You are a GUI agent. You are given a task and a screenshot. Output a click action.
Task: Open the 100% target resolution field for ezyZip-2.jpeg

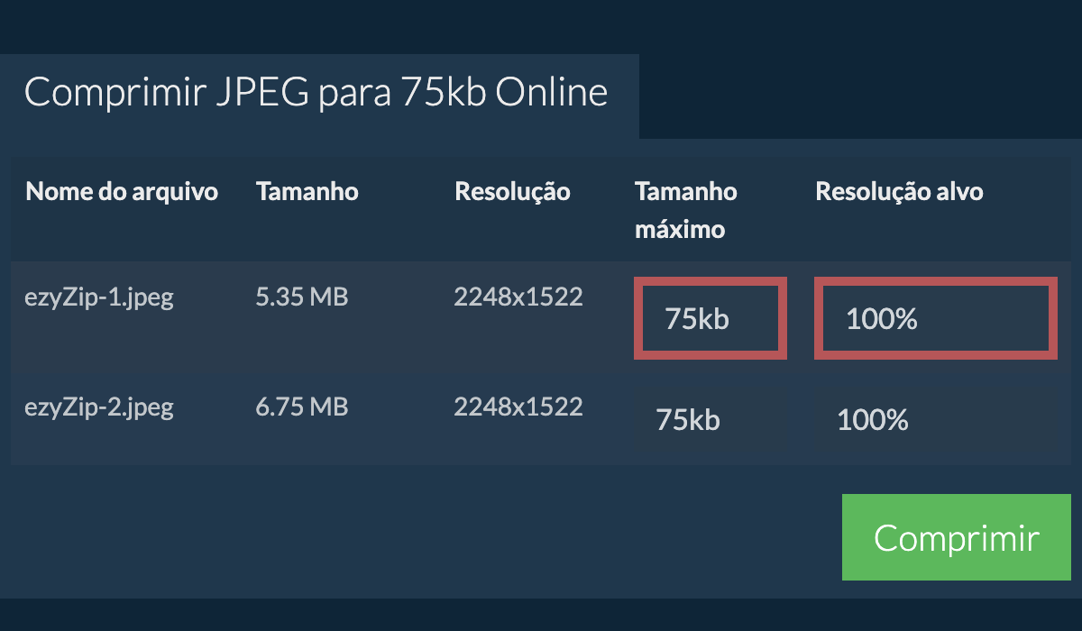[935, 420]
